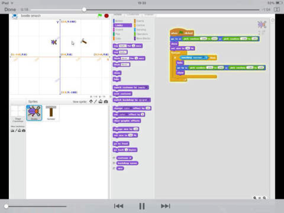The height and width of the screenshot is (213, 284).
Task: Open the switch costume to dropdown
Action: 147,87
